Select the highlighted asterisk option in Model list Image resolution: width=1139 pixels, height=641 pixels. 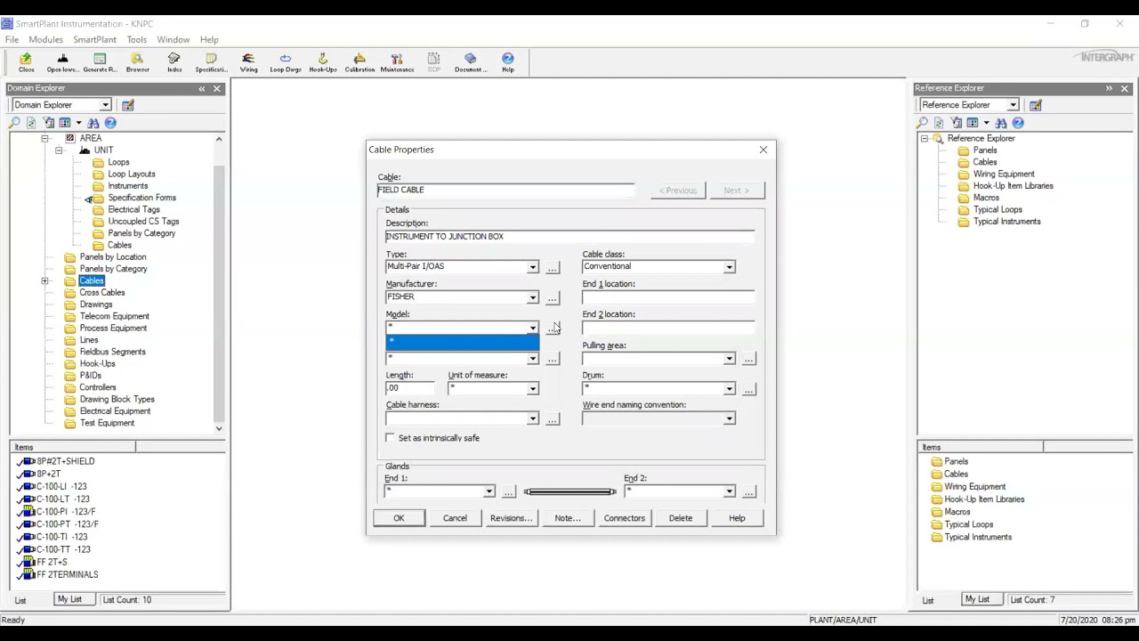[462, 342]
